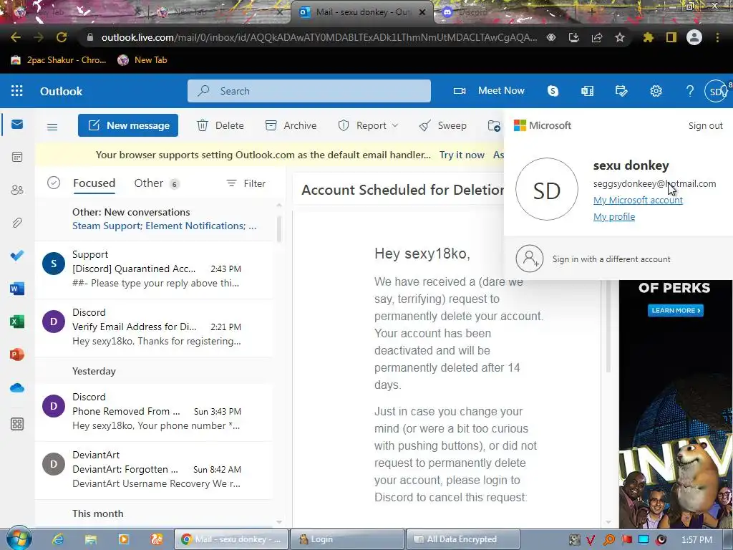Launch Excel from the sidebar
733x550 pixels.
click(x=17, y=322)
